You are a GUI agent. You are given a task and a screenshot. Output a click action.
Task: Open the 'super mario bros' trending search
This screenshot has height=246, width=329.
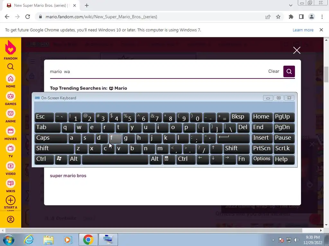point(68,176)
